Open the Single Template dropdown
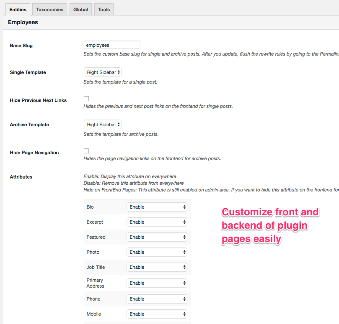 103,72
